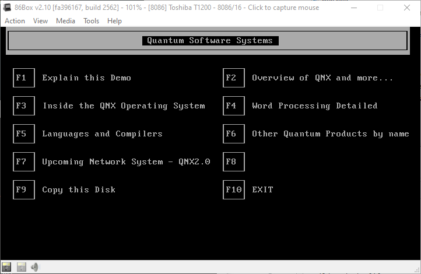Click the F7 Upcoming Network System box
The width and height of the screenshot is (421, 274).
click(23, 161)
